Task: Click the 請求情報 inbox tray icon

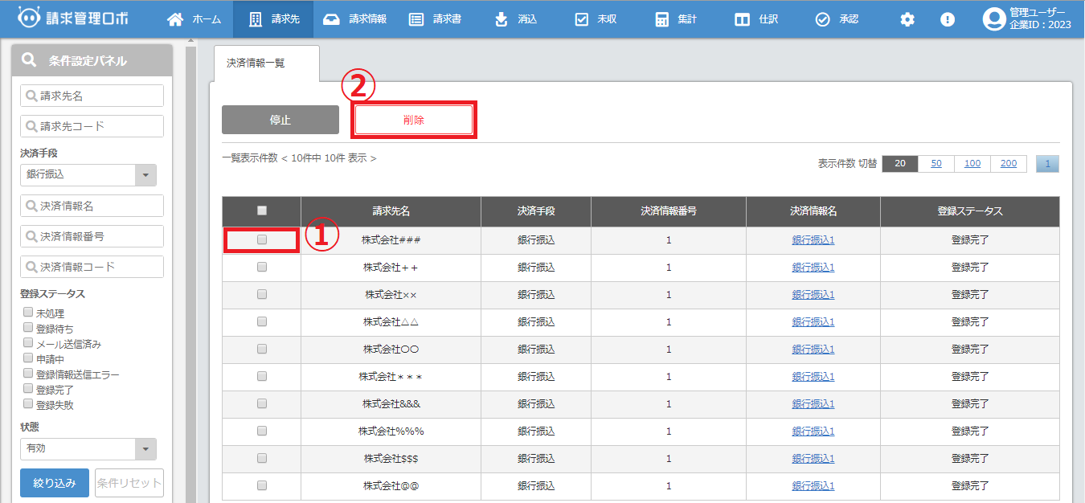Action: point(331,19)
